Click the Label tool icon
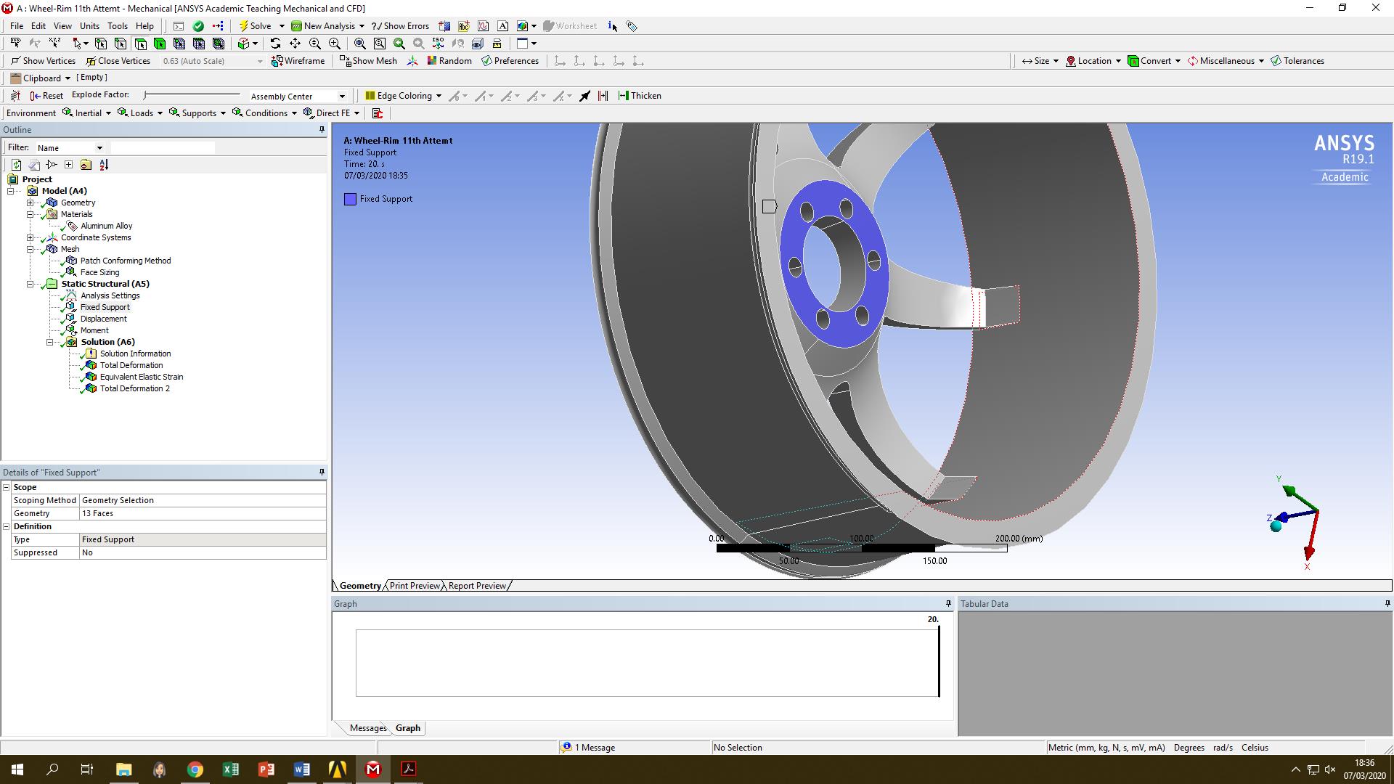This screenshot has width=1394, height=784. coord(15,44)
